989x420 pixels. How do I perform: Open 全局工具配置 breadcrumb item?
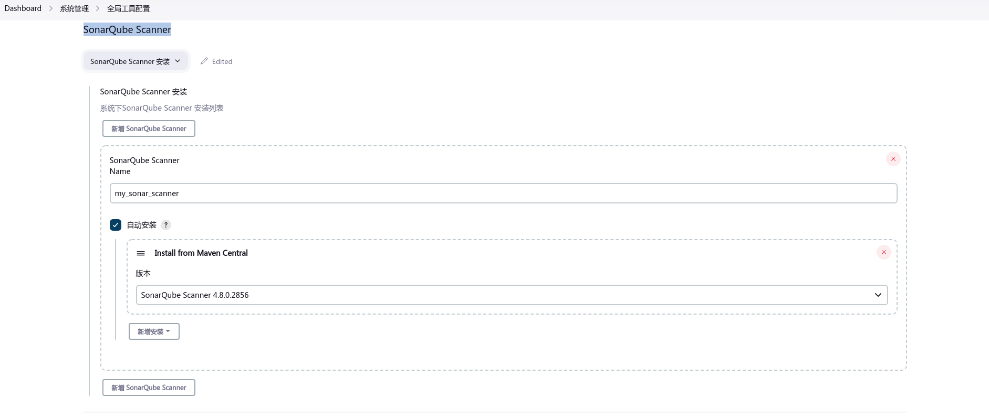(128, 9)
